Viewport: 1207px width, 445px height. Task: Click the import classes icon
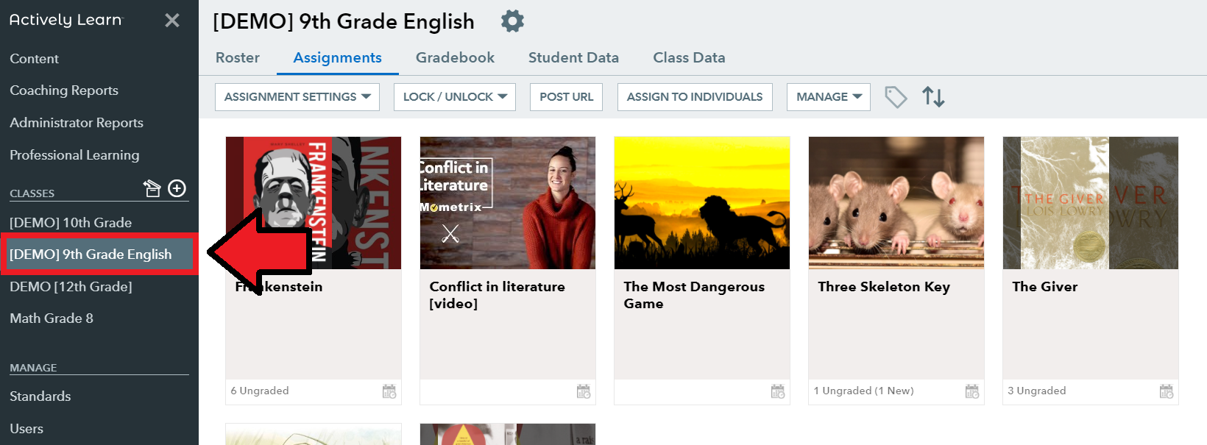click(x=152, y=189)
